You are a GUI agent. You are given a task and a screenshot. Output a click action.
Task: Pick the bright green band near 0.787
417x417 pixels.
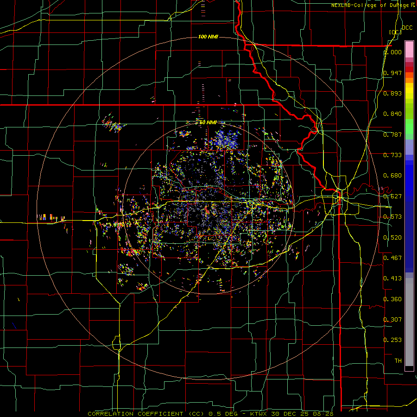tap(409, 126)
